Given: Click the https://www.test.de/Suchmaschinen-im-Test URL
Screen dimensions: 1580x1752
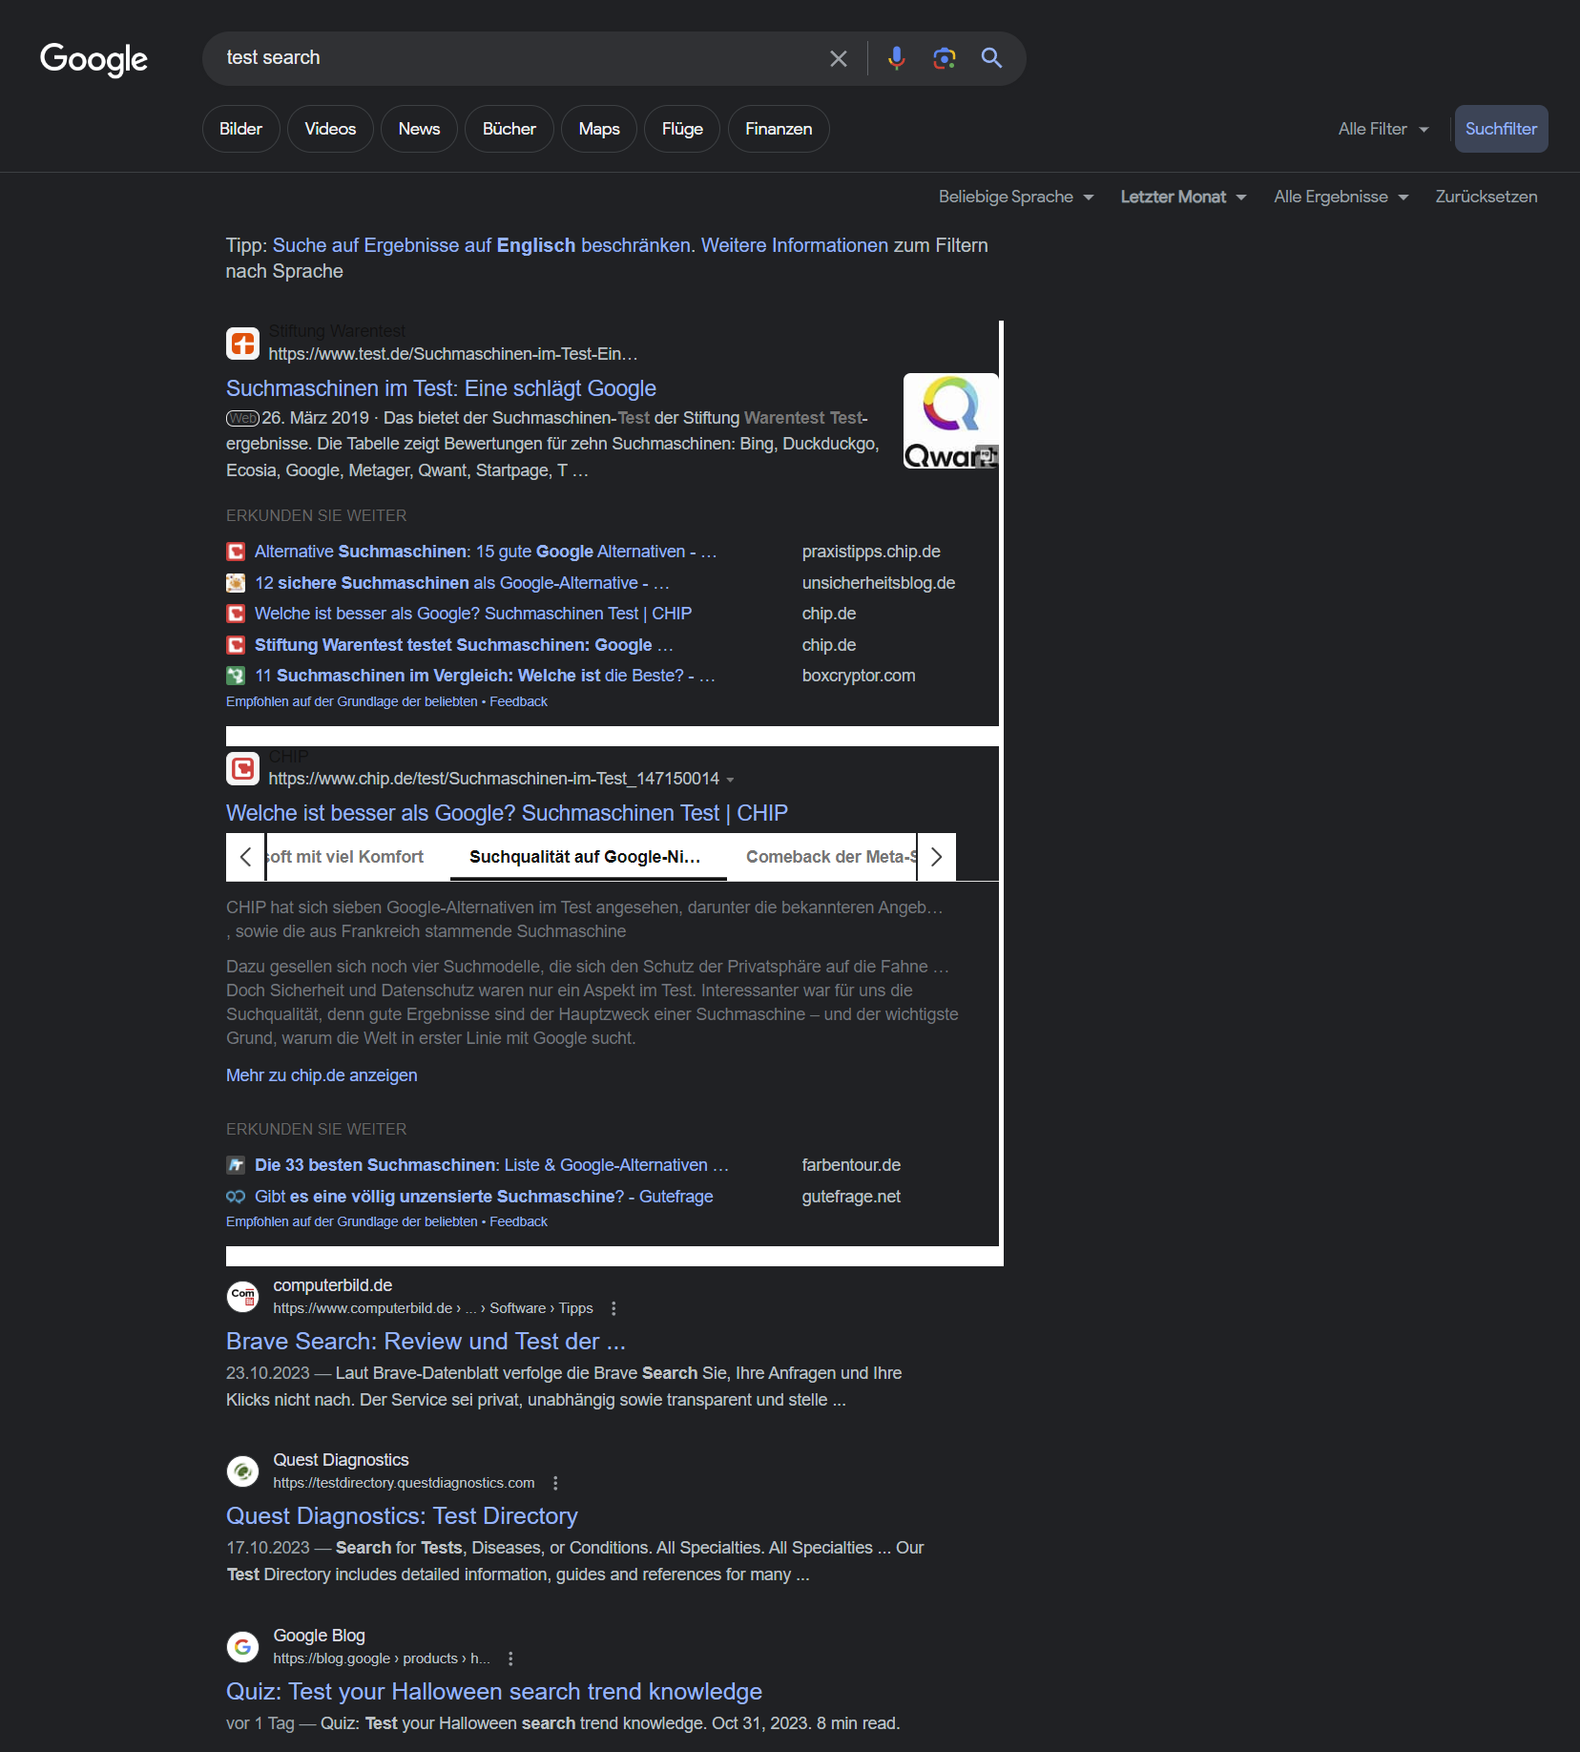Looking at the screenshot, I should tap(453, 354).
